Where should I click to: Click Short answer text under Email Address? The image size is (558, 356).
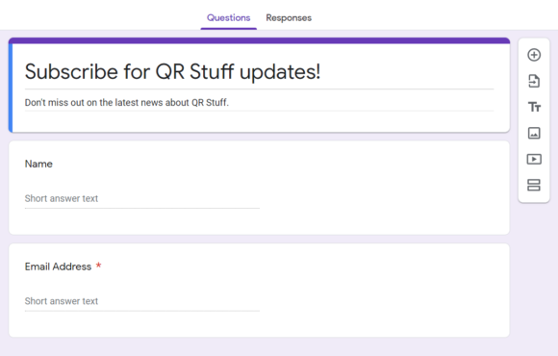(x=62, y=301)
